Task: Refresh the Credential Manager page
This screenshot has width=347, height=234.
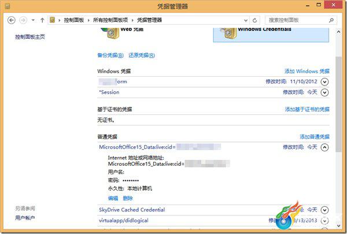Action: [x=254, y=20]
